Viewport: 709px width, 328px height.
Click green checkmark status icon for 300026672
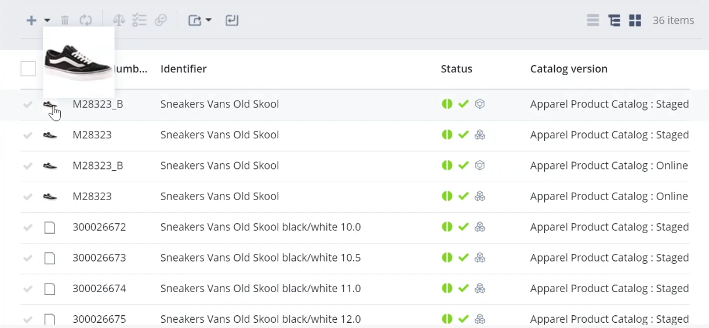pyautogui.click(x=463, y=227)
